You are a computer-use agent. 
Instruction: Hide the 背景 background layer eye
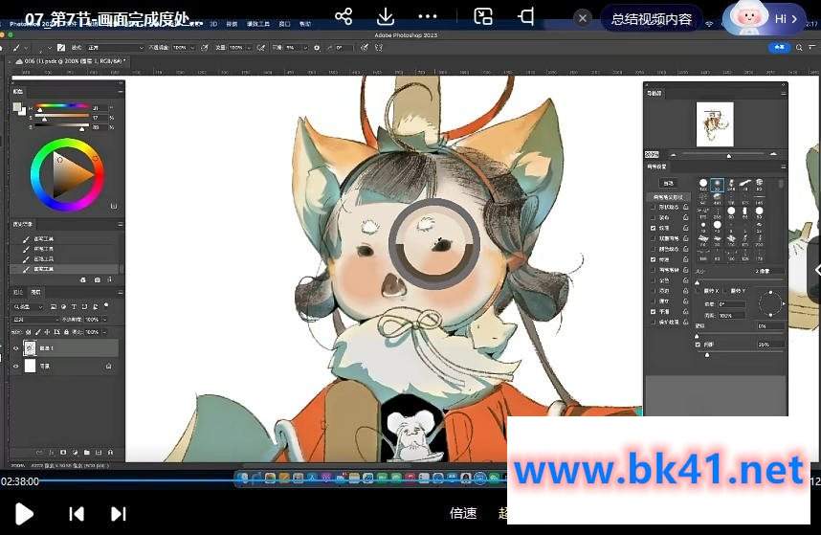15,366
